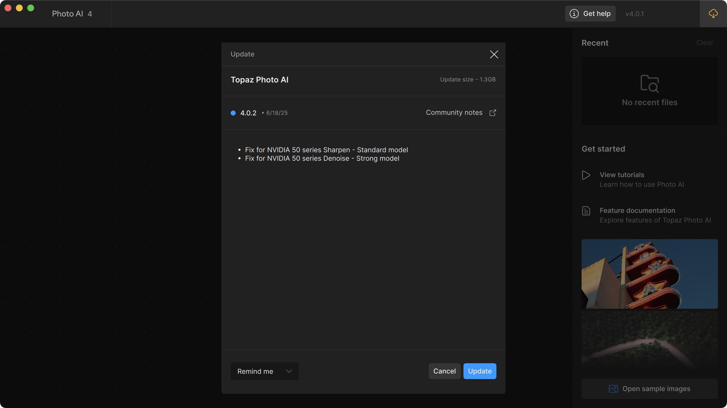Click the green fullscreen window button

tap(31, 8)
